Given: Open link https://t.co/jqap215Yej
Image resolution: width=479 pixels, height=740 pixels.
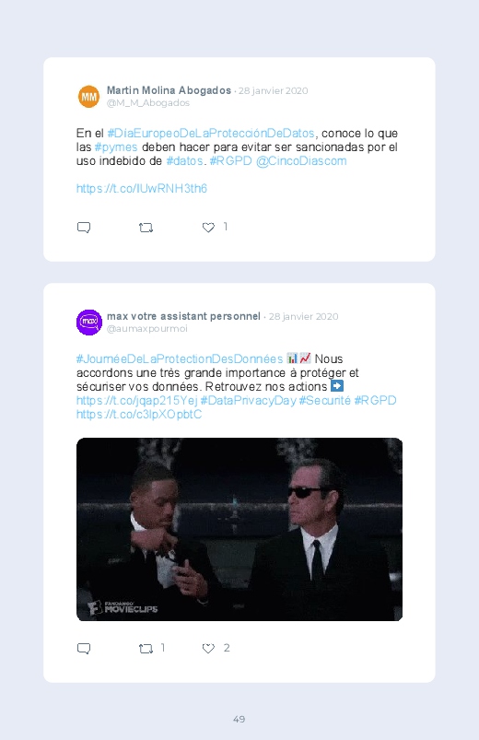Looking at the screenshot, I should (x=137, y=400).
